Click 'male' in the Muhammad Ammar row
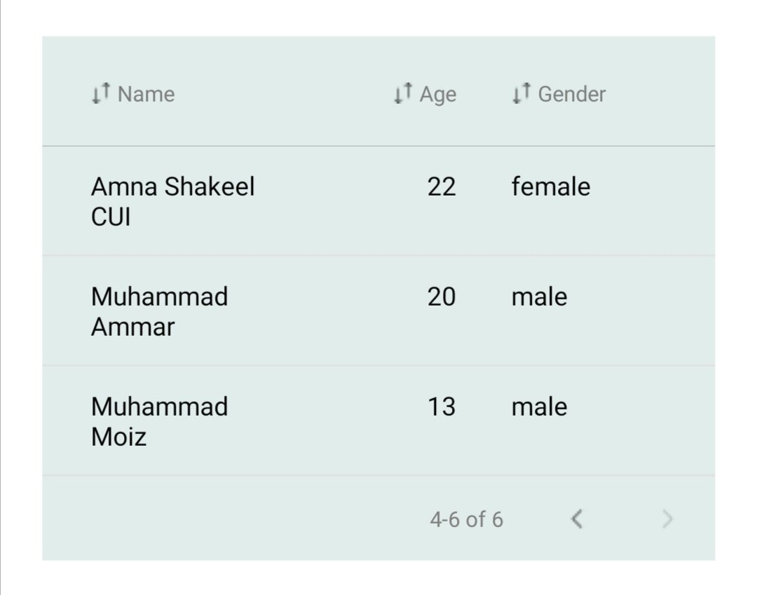The width and height of the screenshot is (757, 595). click(x=540, y=296)
